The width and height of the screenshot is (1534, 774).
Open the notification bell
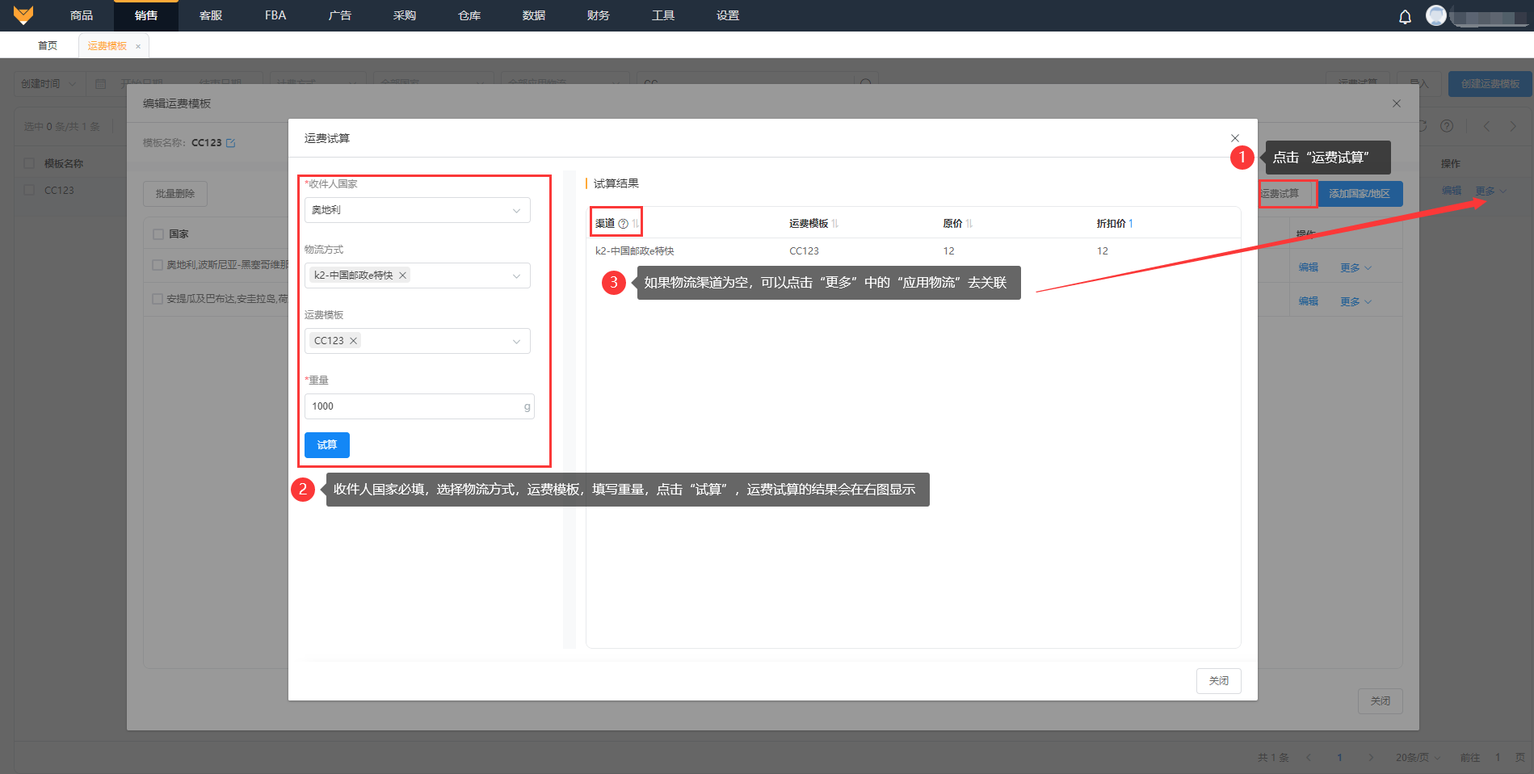[1405, 16]
